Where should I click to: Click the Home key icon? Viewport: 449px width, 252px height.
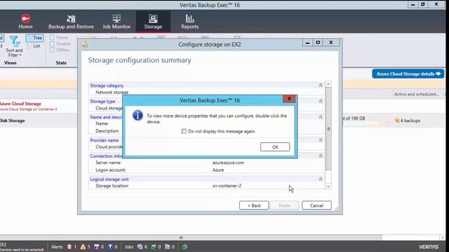[x=25, y=19]
